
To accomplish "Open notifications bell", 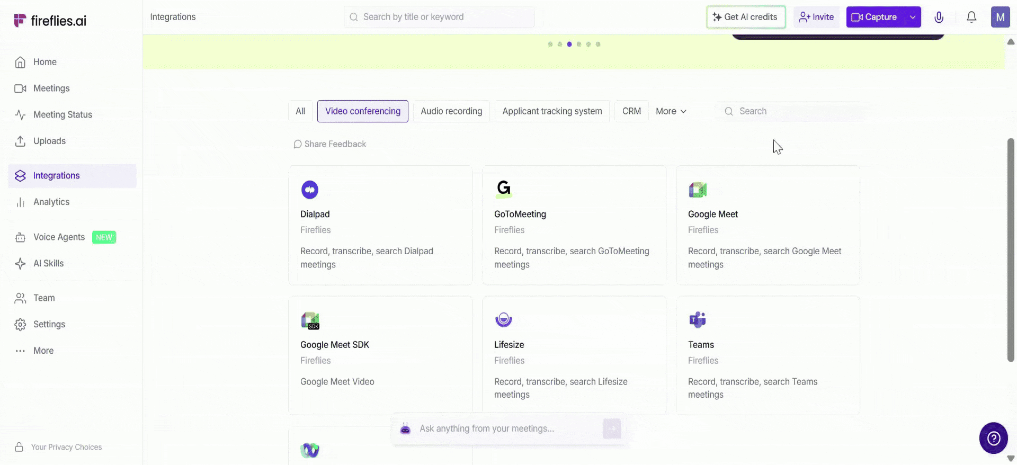I will coord(971,17).
